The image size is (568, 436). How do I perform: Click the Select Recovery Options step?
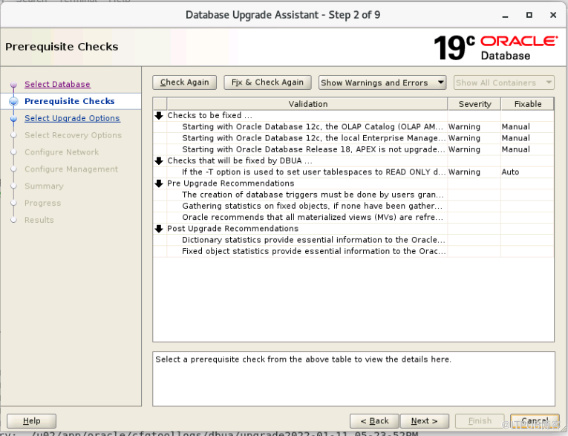74,135
